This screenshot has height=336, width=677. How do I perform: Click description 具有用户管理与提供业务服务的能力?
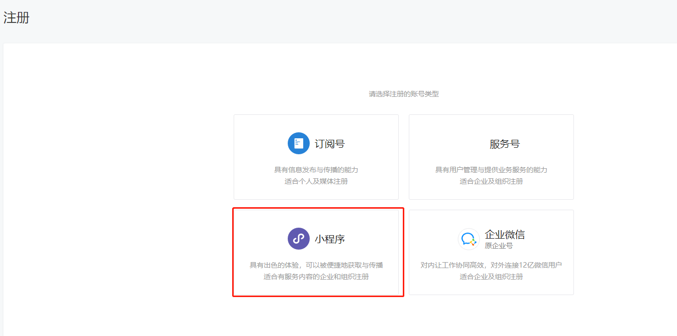coord(491,170)
